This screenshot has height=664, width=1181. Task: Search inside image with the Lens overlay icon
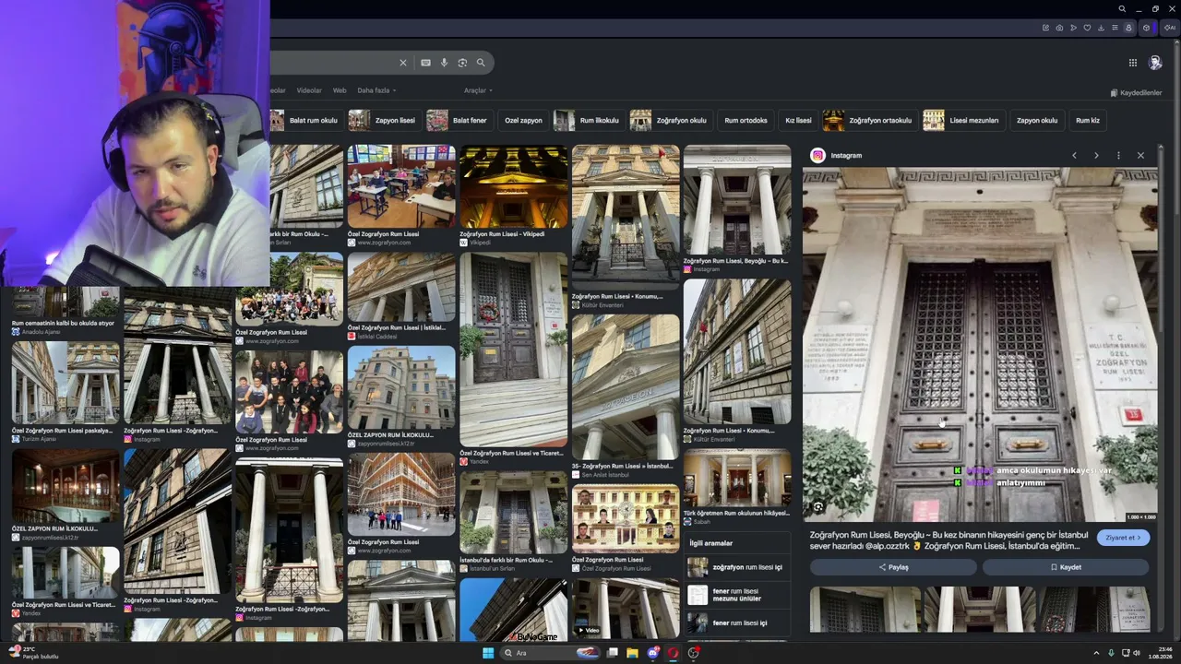click(x=818, y=506)
